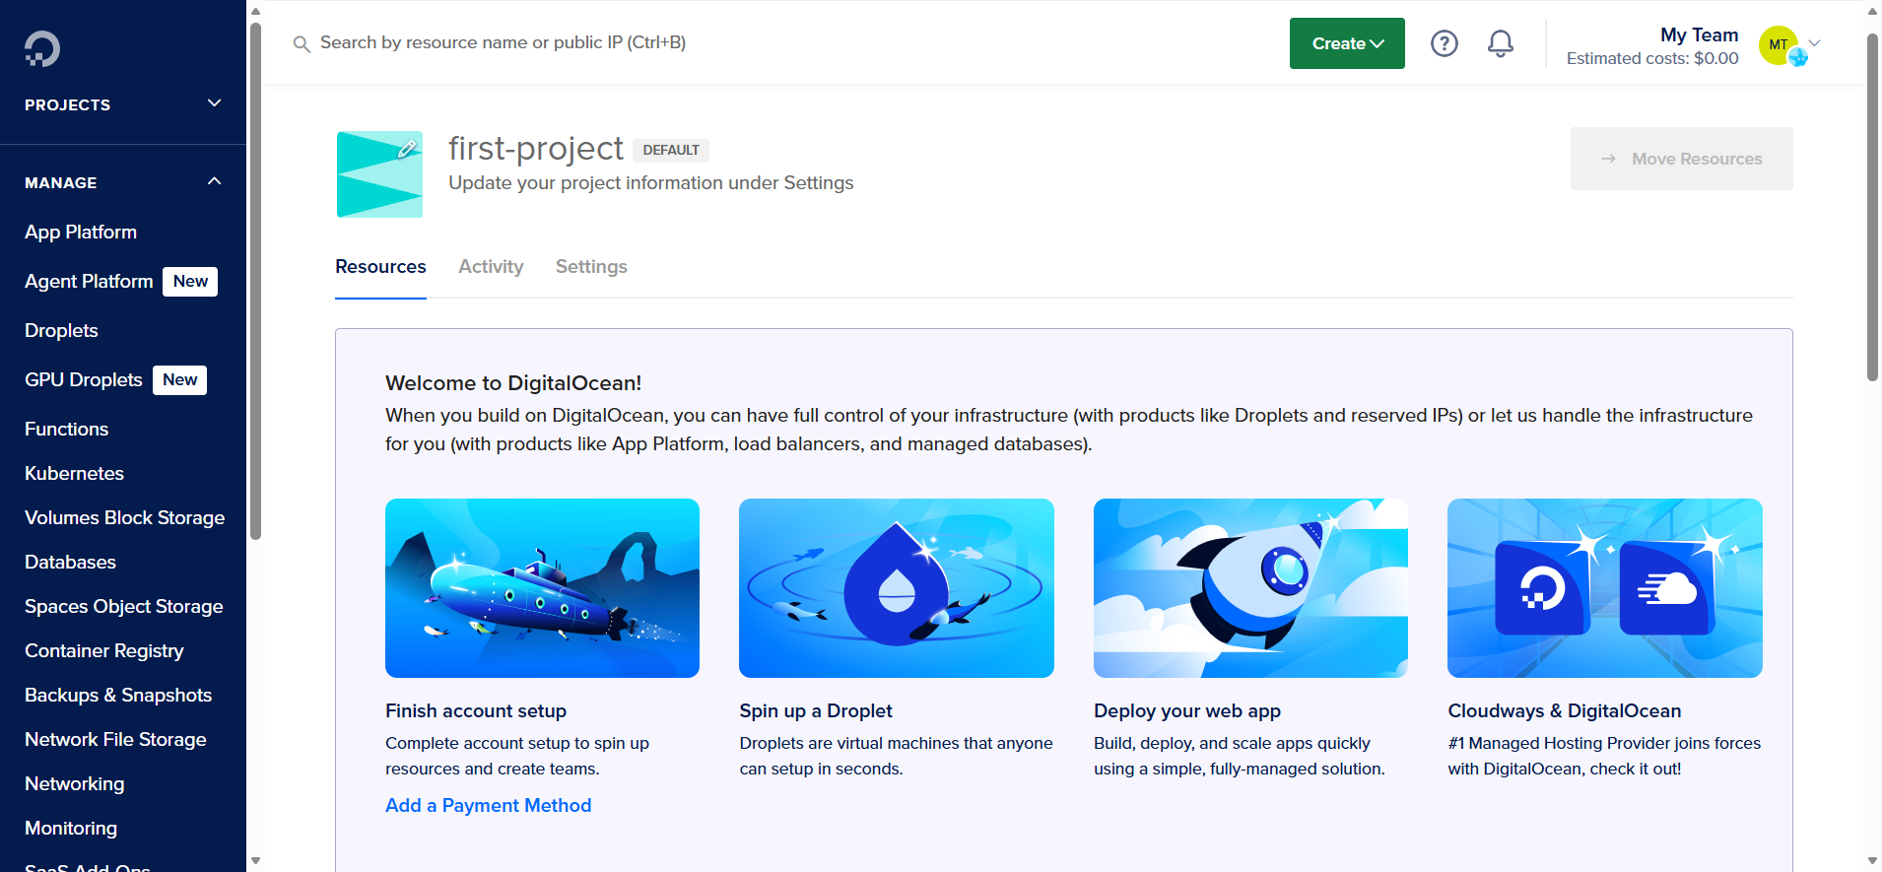The image size is (1882, 872).
Task: Open the team account dropdown chevron
Action: [x=1815, y=43]
